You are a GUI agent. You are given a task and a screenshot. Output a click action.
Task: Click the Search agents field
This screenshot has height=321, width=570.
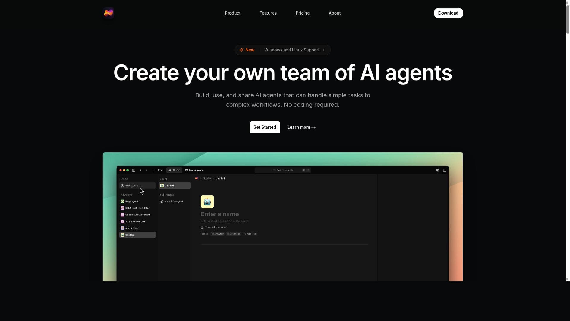click(x=283, y=170)
